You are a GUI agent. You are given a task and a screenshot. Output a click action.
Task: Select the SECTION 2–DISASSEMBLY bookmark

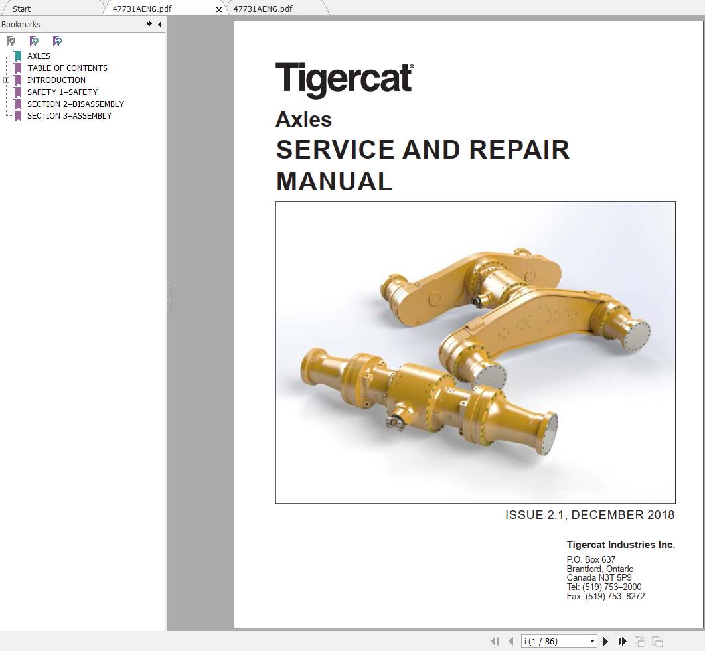[x=75, y=104]
